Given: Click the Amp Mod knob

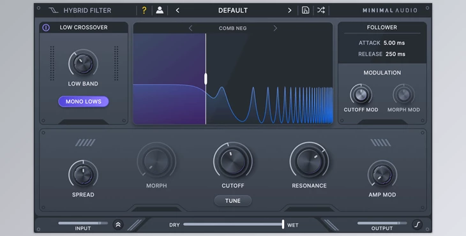Looking at the screenshot, I should click(x=382, y=175).
